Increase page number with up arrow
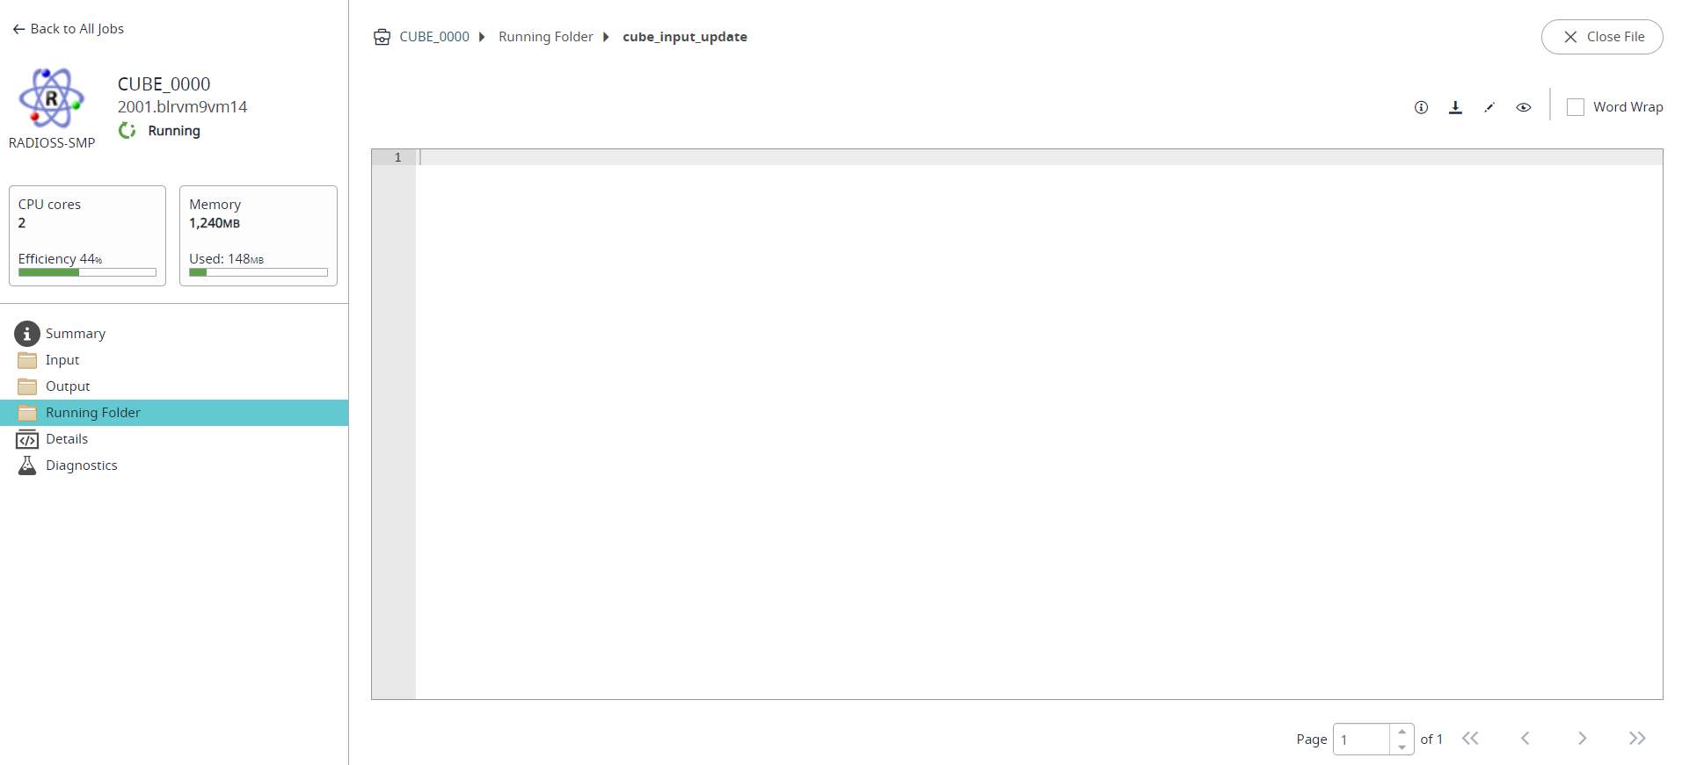The image size is (1682, 765). (x=1402, y=732)
